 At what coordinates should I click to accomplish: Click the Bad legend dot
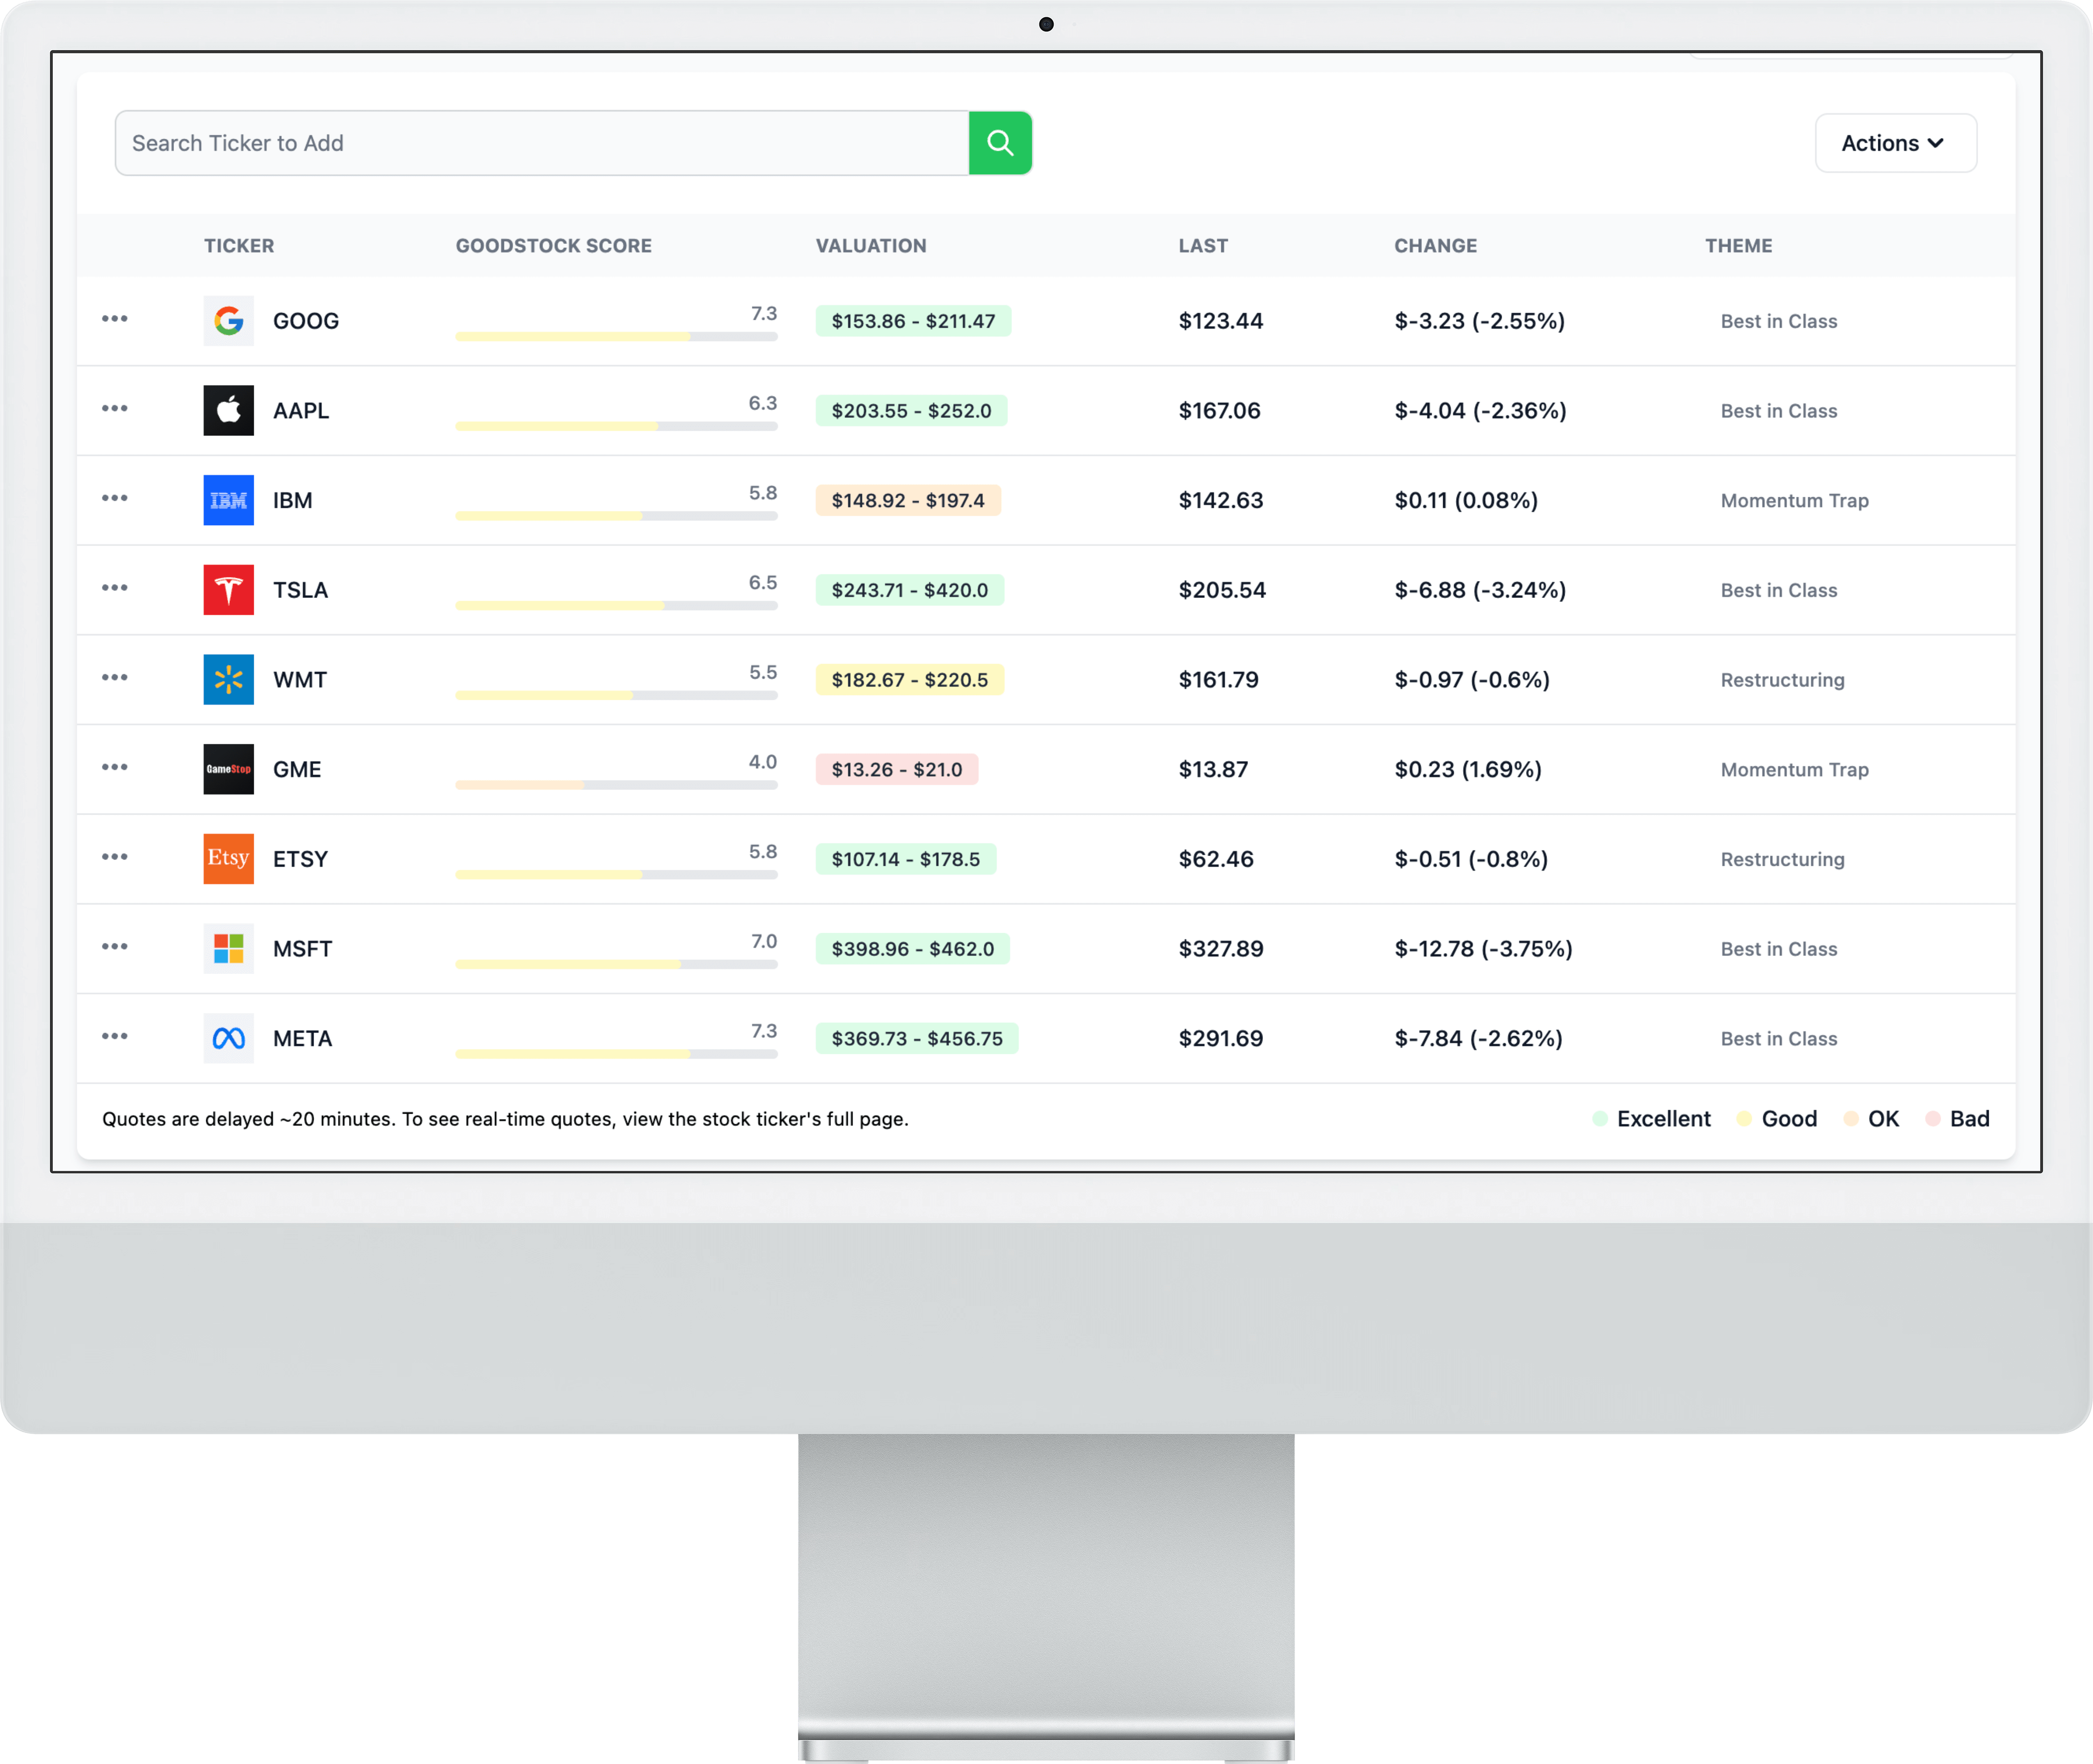[1933, 1119]
